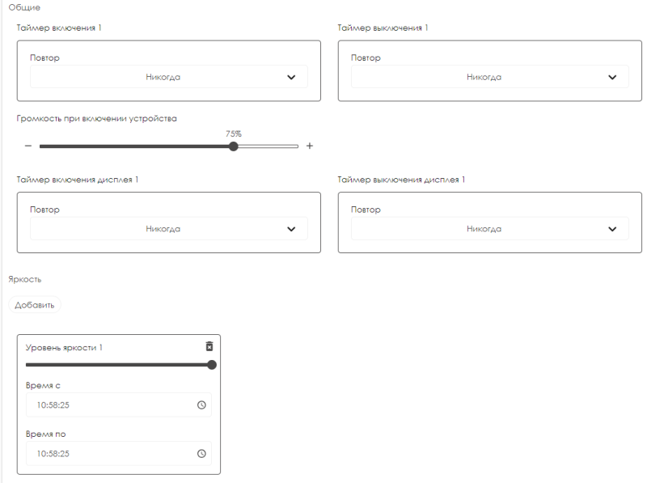Decrease volume with the minus icon

pyautogui.click(x=28, y=146)
